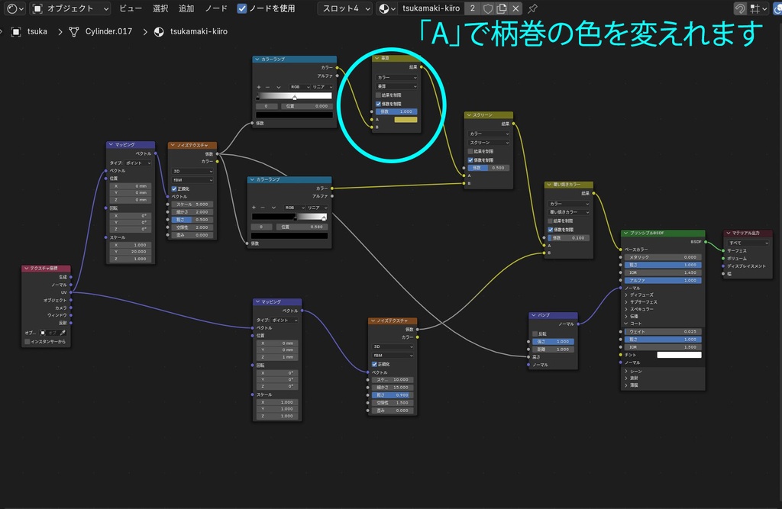Toggle 係数を制限 in the 覆い焼きカラー node
Screen dimensions: 782x509
point(551,230)
